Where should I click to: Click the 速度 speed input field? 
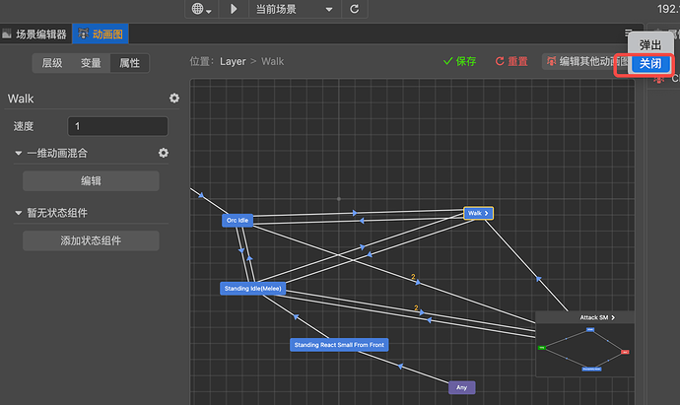[x=117, y=126]
